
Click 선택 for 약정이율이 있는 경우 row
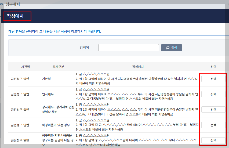click(213, 125)
